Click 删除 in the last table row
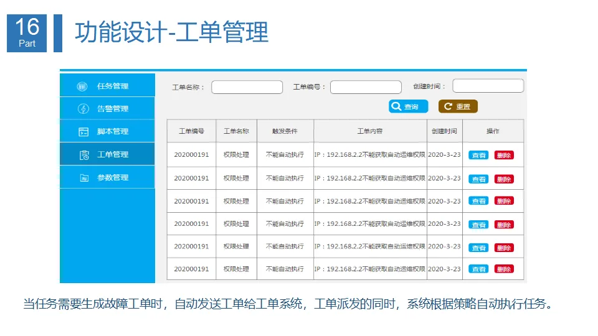 (504, 269)
